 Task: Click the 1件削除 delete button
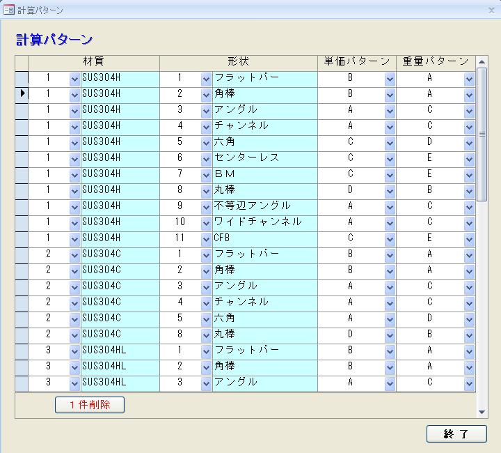click(x=90, y=405)
